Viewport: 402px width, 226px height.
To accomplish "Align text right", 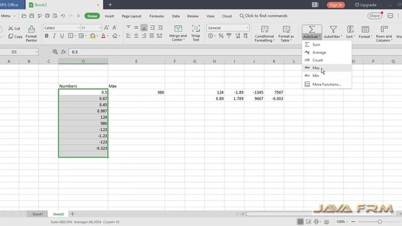I will [144, 36].
